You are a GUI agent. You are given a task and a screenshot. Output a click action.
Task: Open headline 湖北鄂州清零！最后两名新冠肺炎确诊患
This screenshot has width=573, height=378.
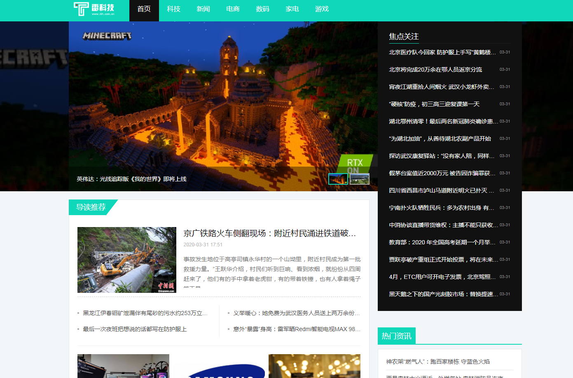coord(444,121)
